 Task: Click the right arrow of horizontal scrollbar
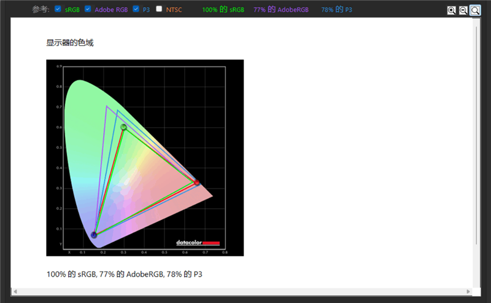point(468,291)
